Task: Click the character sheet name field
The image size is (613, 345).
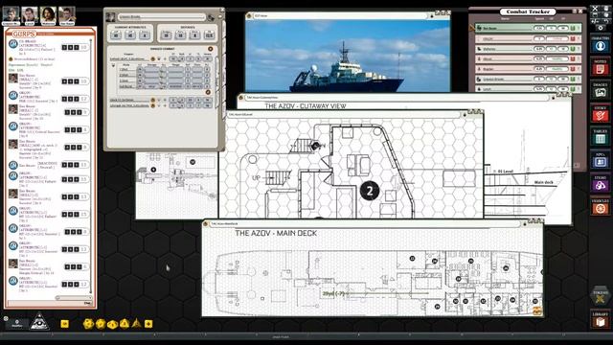Action: 162,17
